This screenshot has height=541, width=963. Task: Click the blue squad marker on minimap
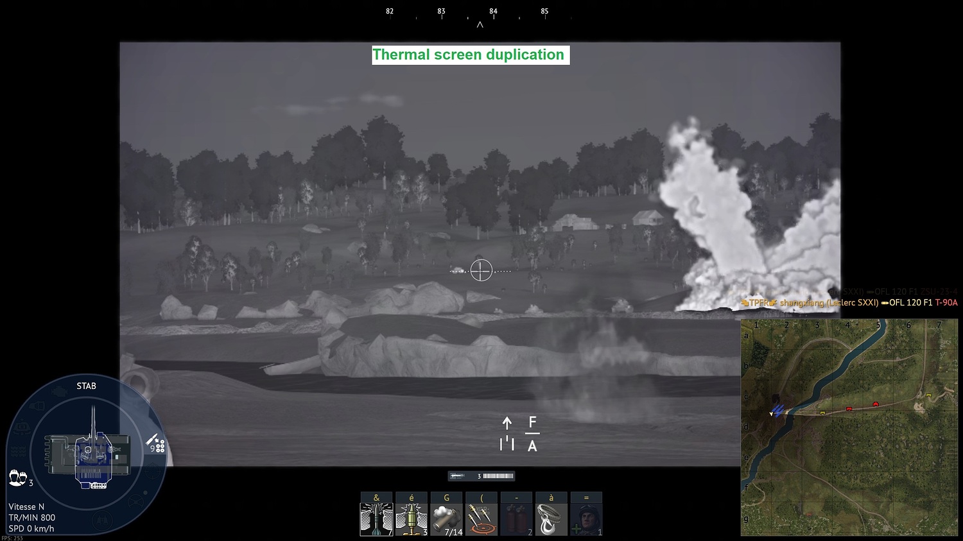pyautogui.click(x=778, y=409)
